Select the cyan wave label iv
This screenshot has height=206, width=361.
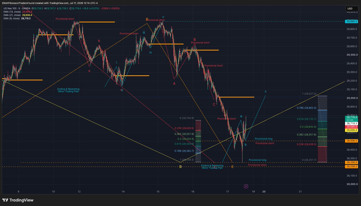(x=151, y=52)
